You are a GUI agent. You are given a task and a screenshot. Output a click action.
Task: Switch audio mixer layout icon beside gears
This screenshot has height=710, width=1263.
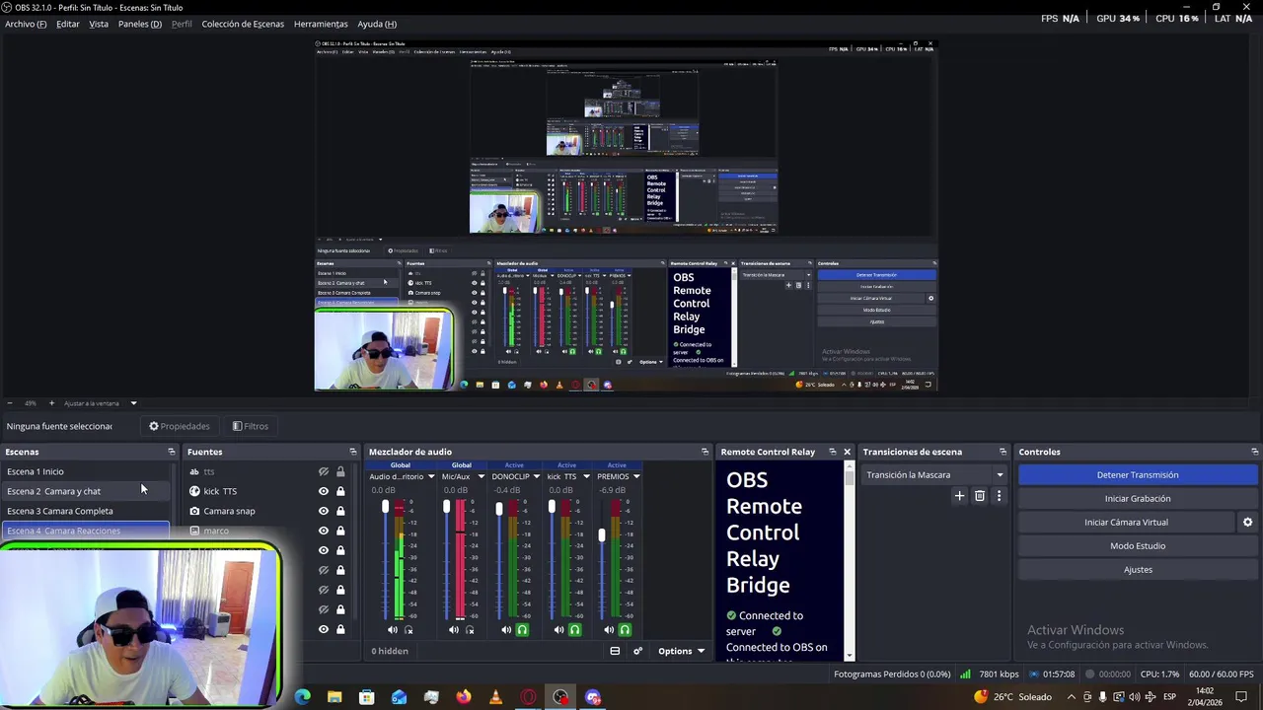tap(615, 651)
